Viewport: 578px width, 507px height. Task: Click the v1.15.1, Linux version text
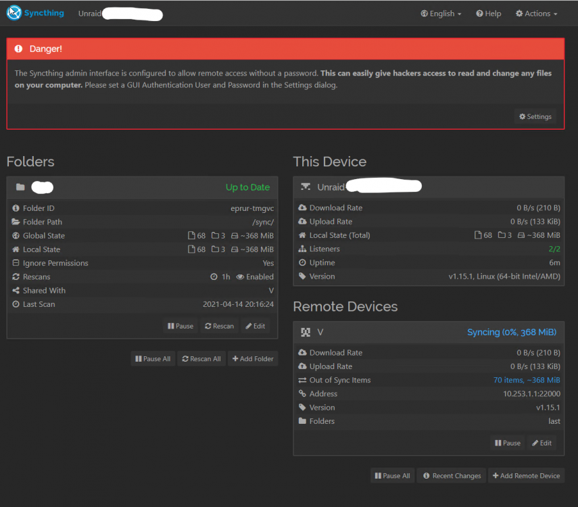point(504,276)
